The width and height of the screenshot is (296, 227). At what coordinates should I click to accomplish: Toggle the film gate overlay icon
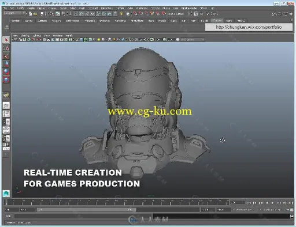pos(49,40)
